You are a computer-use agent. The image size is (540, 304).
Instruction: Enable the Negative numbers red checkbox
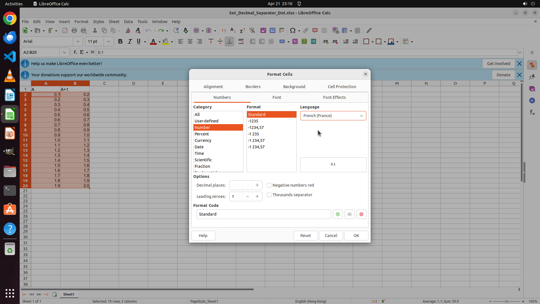(269, 185)
